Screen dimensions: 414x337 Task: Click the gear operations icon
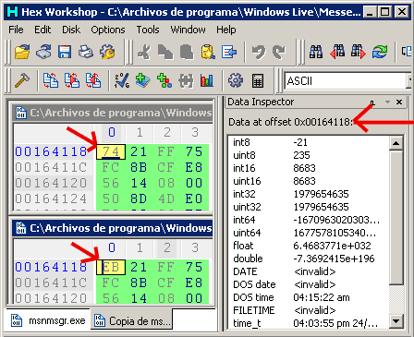coord(236,81)
